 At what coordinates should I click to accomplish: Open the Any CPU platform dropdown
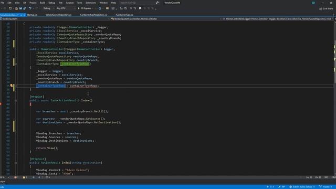tap(66, 8)
